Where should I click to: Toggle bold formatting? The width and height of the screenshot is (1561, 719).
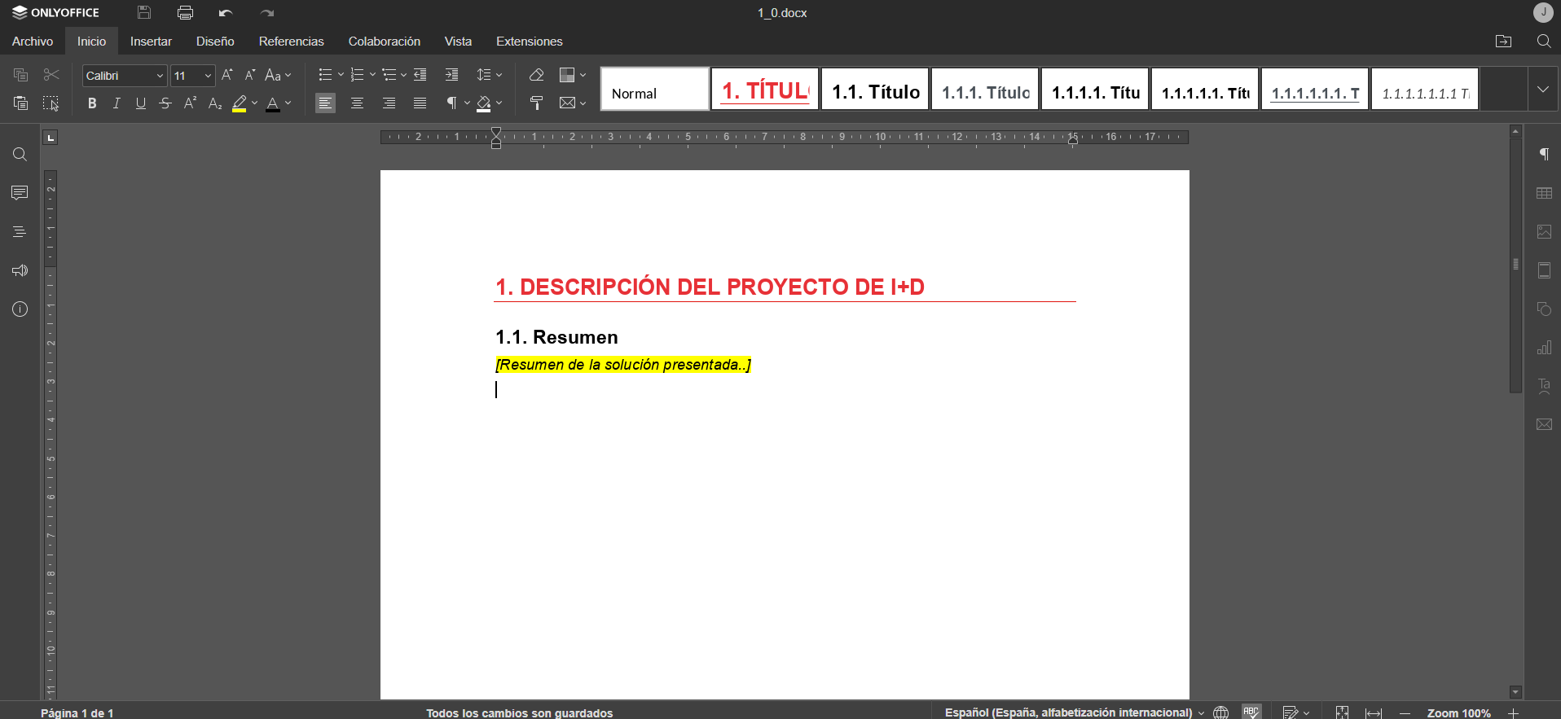pos(92,103)
